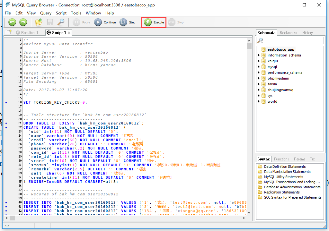This screenshot has height=231, width=329.
Task: Run the script with Execute
Action: click(x=154, y=22)
